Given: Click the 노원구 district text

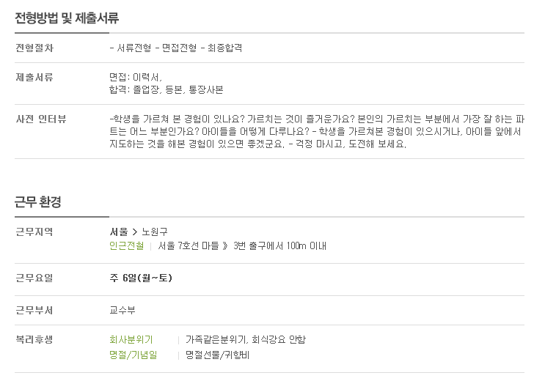Looking at the screenshot, I should [155, 232].
